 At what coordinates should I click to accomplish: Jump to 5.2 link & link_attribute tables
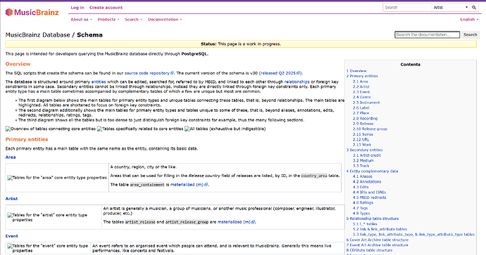(380, 229)
